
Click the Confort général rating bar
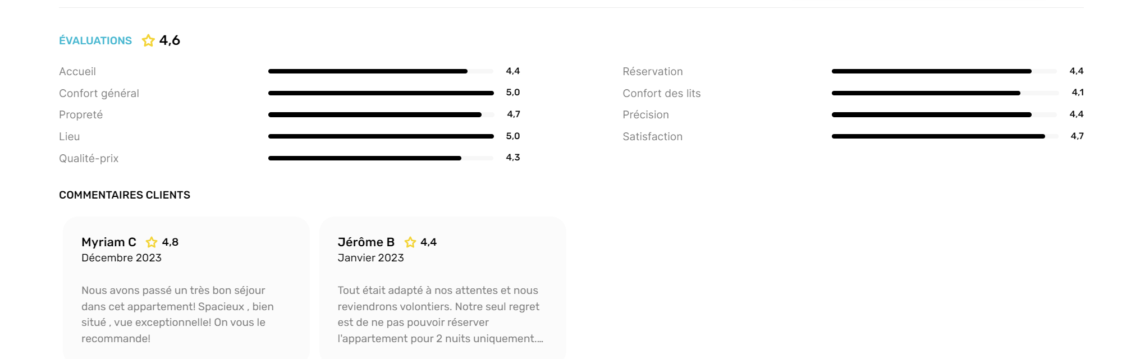381,93
